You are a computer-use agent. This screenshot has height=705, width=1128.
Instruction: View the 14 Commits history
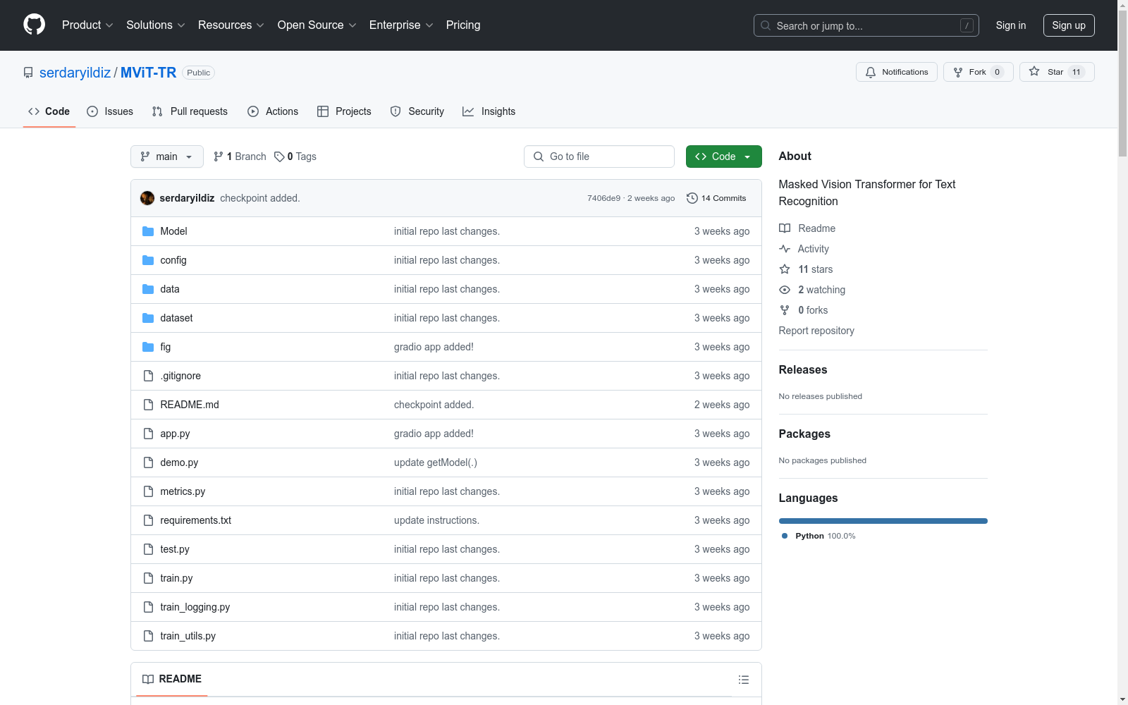coord(716,198)
